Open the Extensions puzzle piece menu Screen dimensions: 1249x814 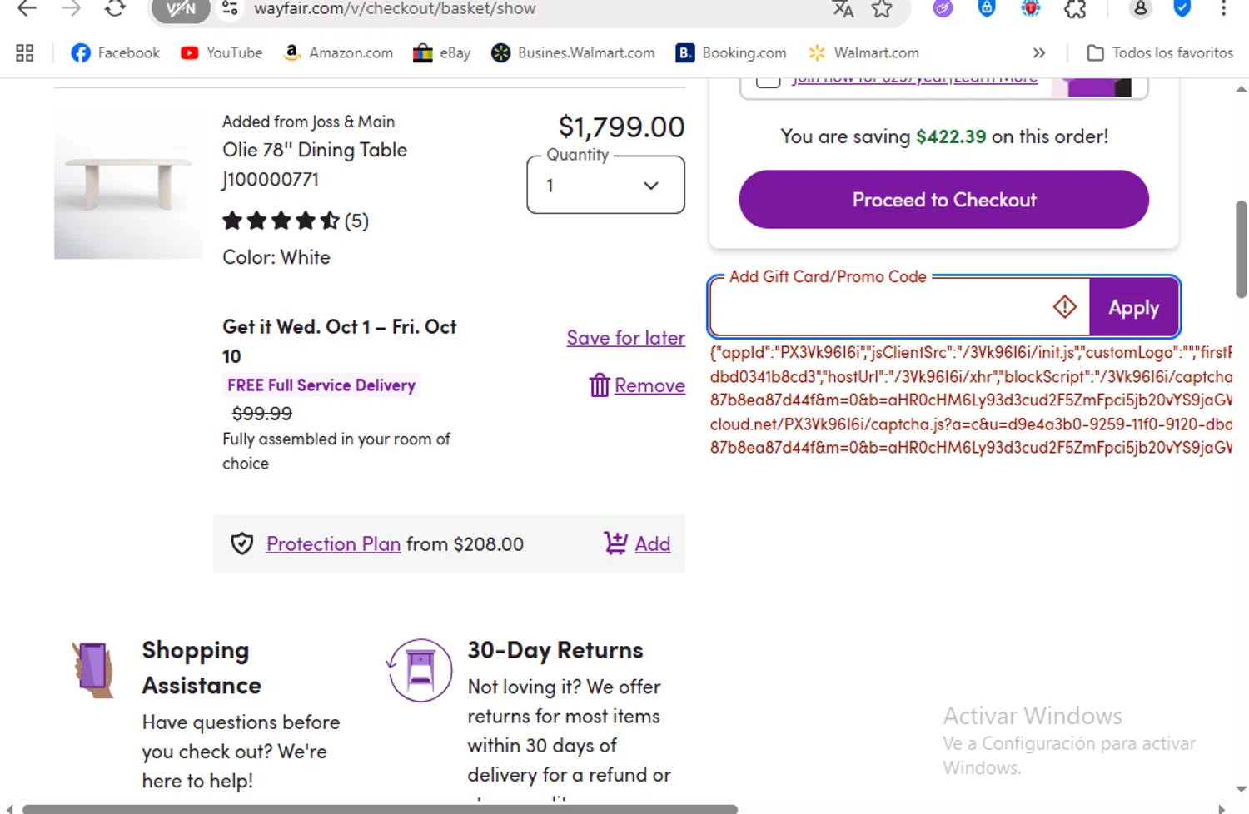click(1076, 9)
